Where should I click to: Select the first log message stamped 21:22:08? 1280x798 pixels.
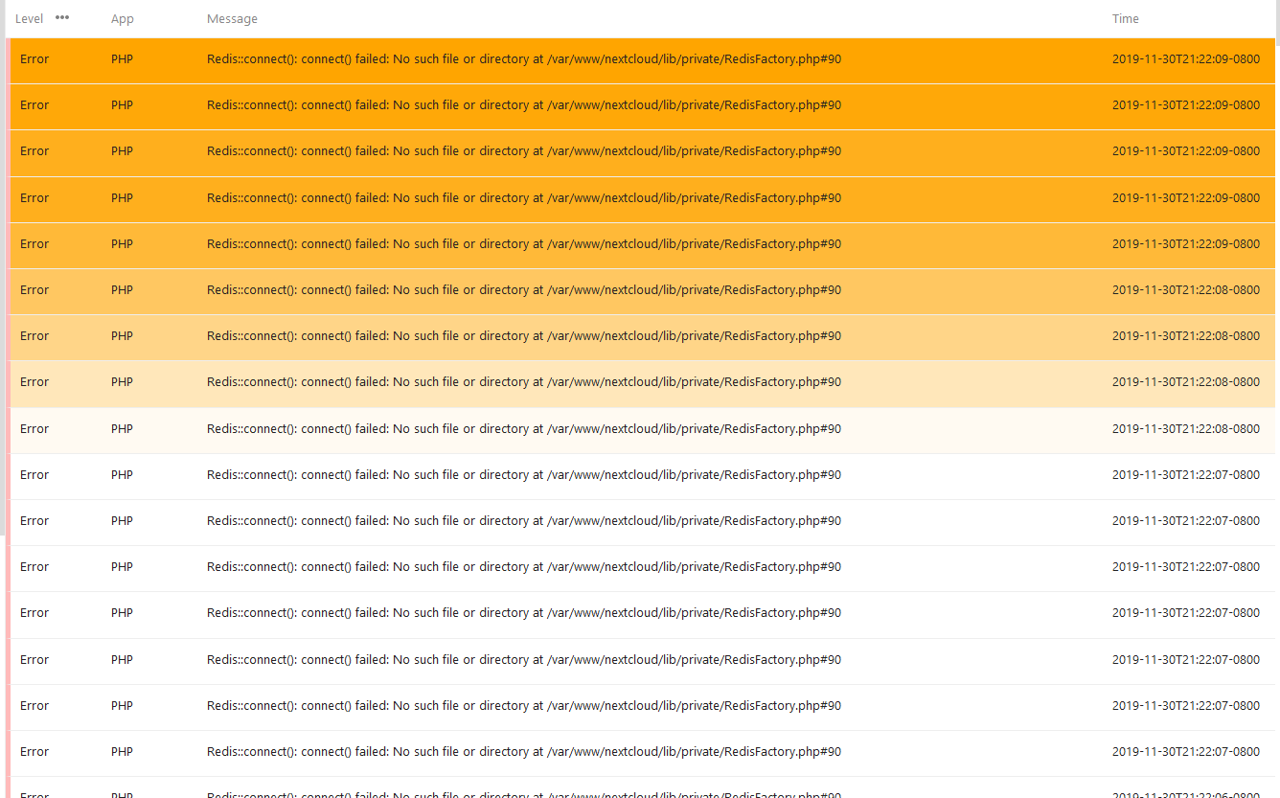click(524, 289)
